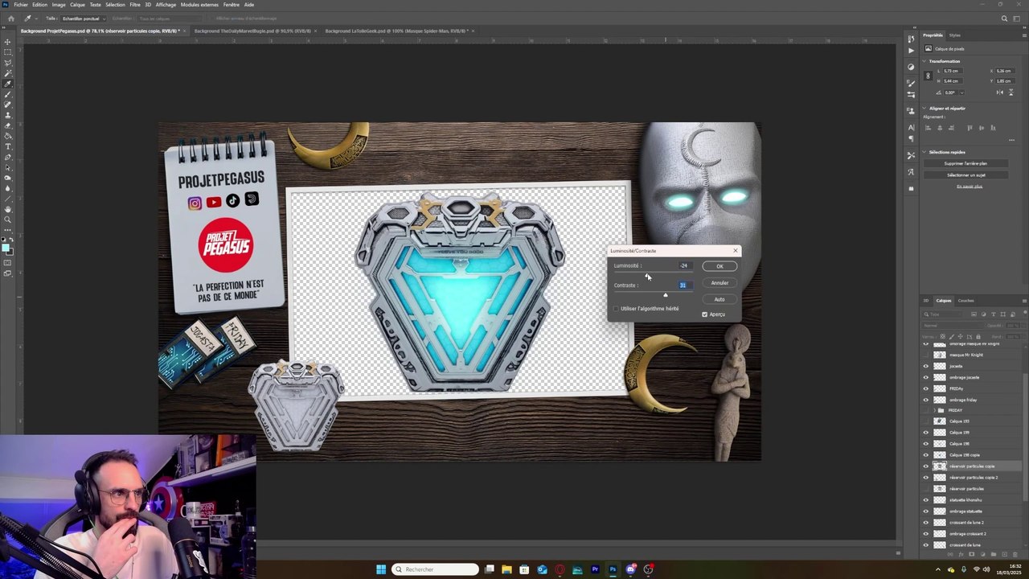Select the Zoom tool
1029x579 pixels.
[x=8, y=220]
